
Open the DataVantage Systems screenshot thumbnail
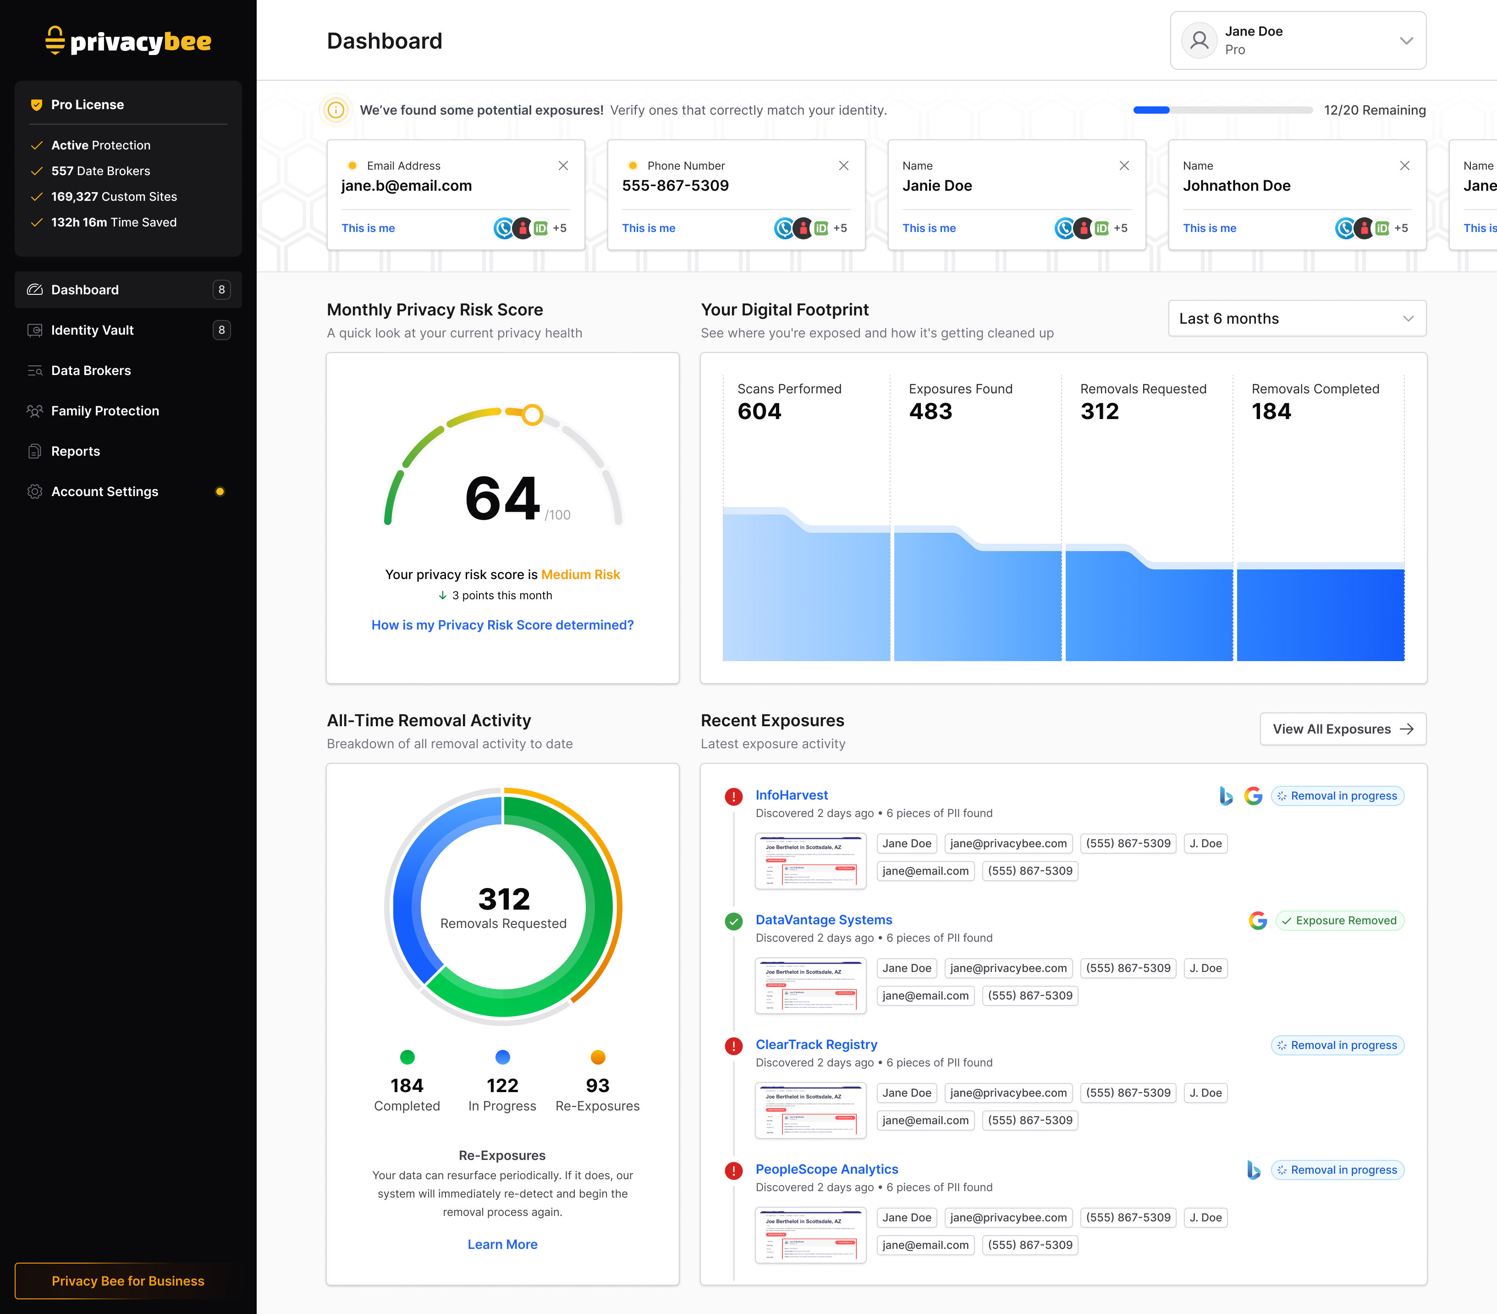point(811,986)
